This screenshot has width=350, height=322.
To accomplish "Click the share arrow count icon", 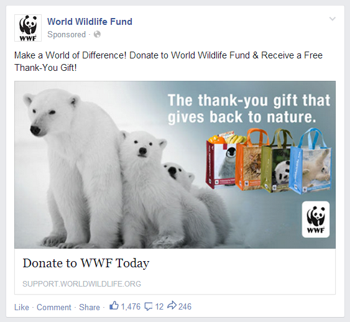I will click(x=172, y=305).
